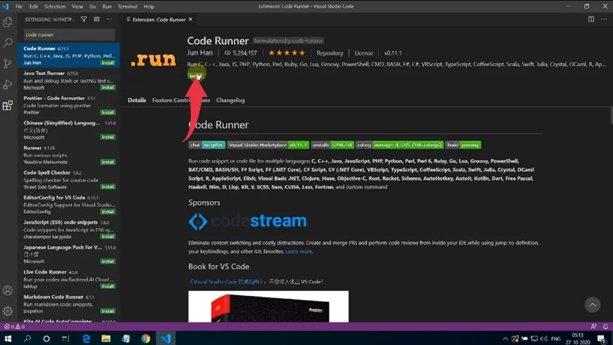Open the Search view in activity bar
Image resolution: width=613 pixels, height=345 pixels.
point(8,43)
